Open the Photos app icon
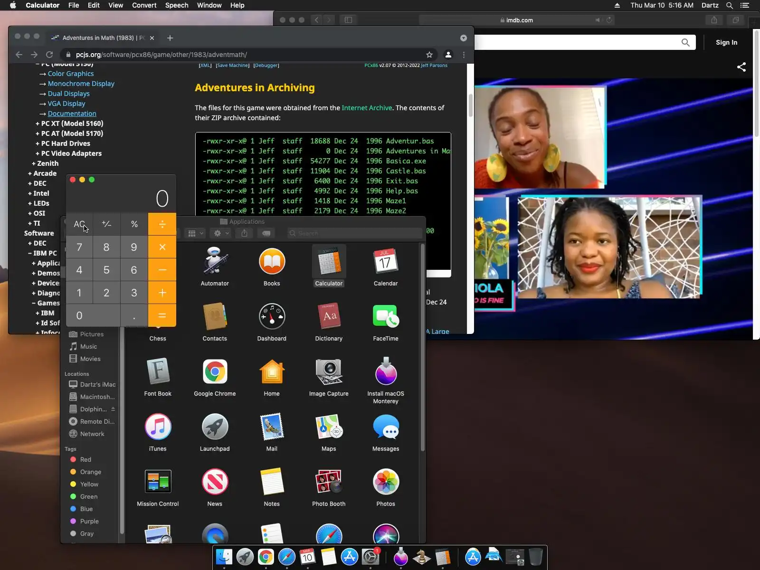The width and height of the screenshot is (760, 570). pos(386,482)
